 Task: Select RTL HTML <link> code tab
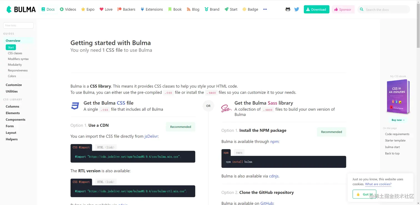106,182
